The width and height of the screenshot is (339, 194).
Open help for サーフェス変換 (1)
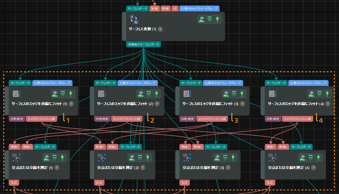pos(160,29)
